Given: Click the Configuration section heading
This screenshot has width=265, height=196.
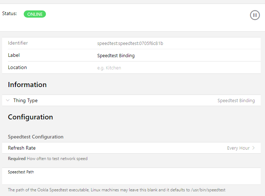Looking at the screenshot, I should [x=31, y=117].
